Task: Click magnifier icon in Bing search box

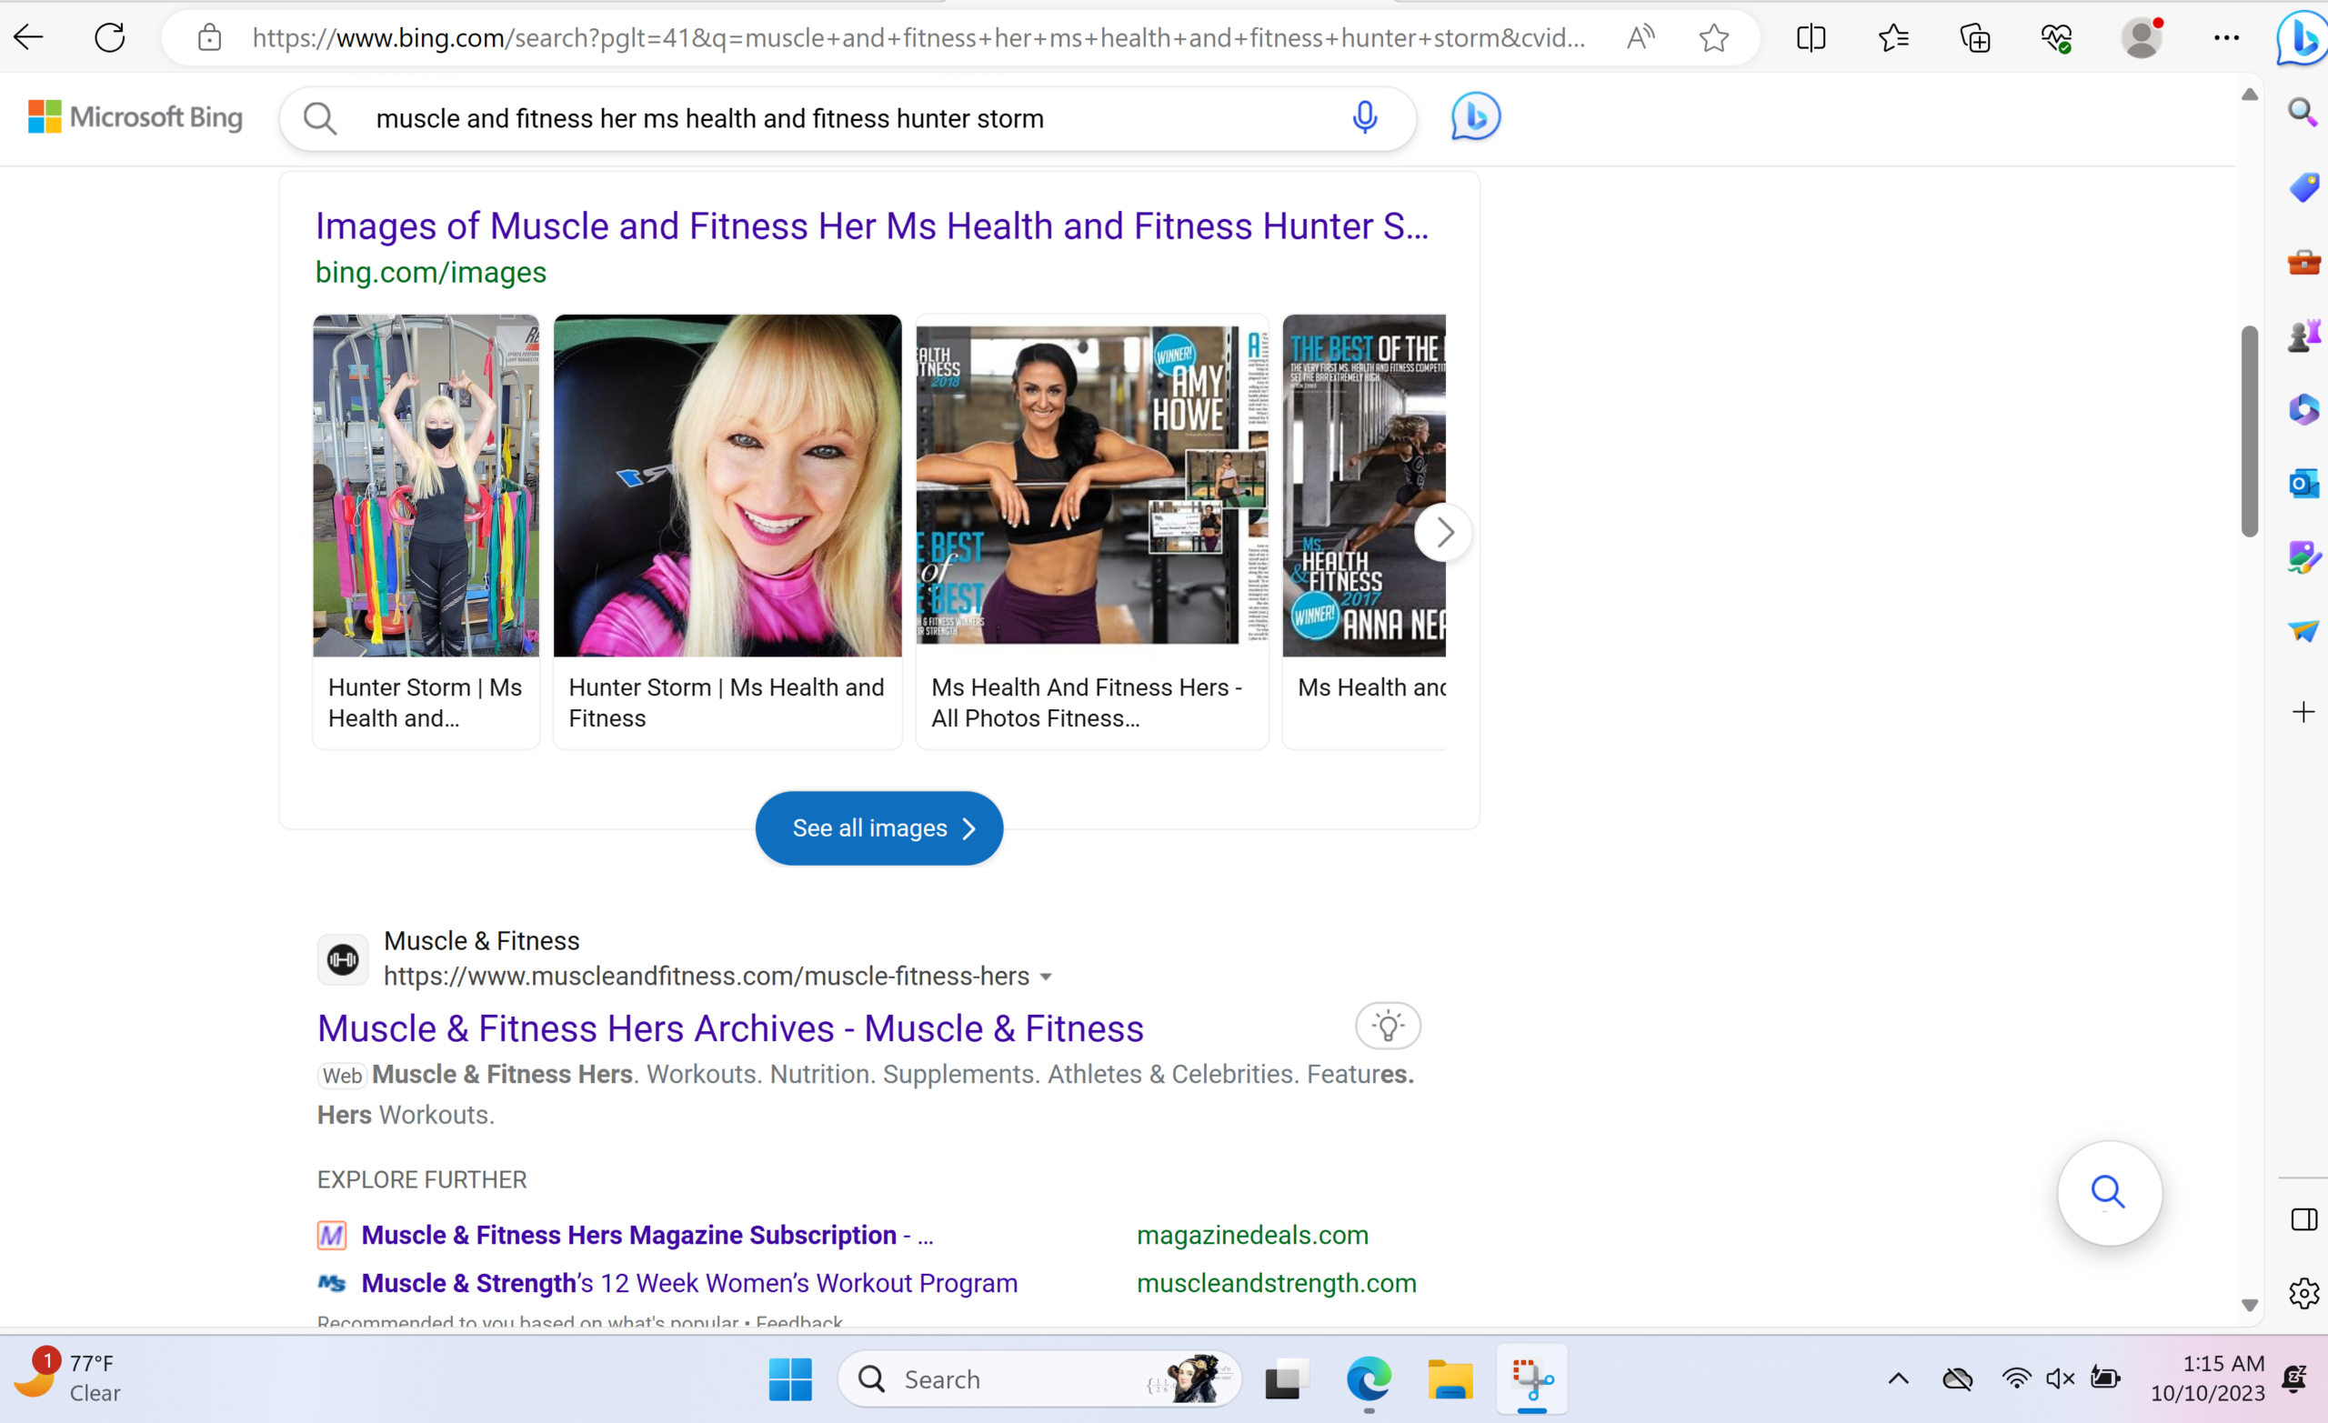Action: point(319,118)
